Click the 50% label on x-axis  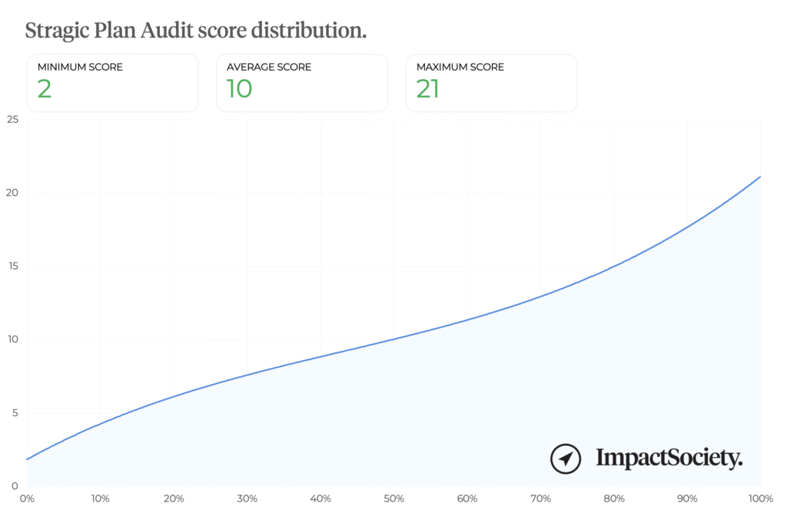click(393, 499)
